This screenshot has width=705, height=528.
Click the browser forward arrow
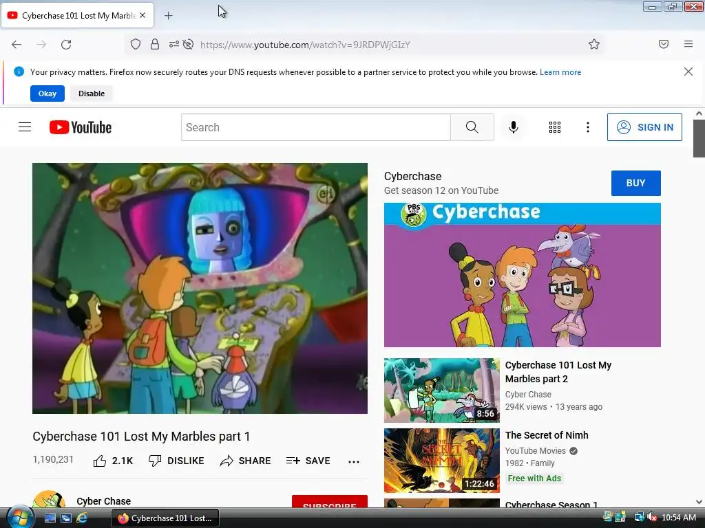[41, 45]
